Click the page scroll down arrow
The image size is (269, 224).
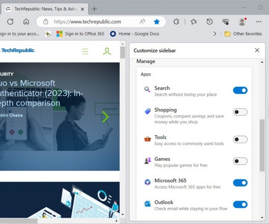pyautogui.click(x=122, y=214)
